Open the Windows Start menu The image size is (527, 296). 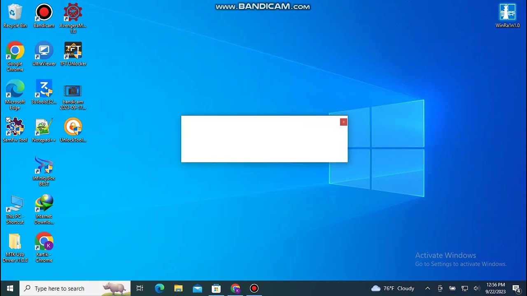(x=10, y=288)
